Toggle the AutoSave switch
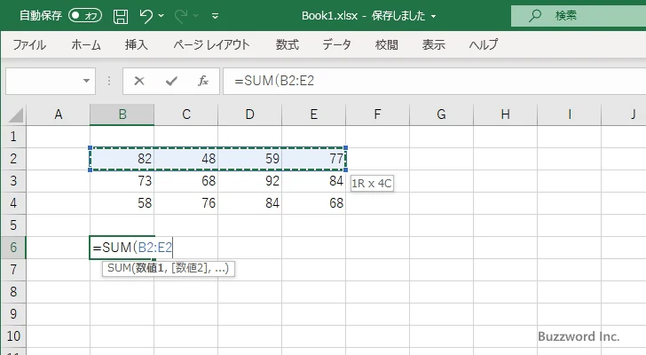The image size is (646, 355). [85, 16]
